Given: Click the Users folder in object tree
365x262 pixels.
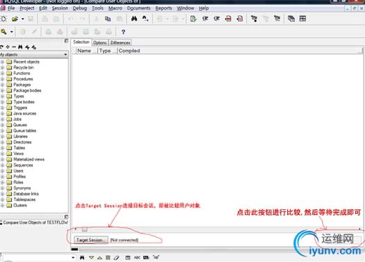Looking at the screenshot, I should point(18,171).
